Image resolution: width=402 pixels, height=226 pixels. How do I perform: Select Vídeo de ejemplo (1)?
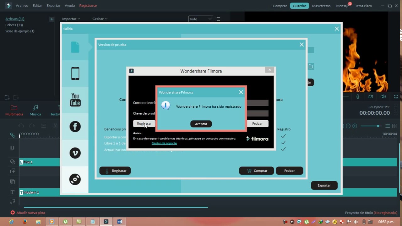(x=20, y=31)
